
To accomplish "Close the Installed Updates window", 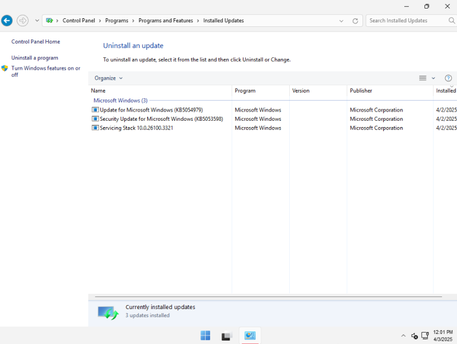I will point(447,6).
